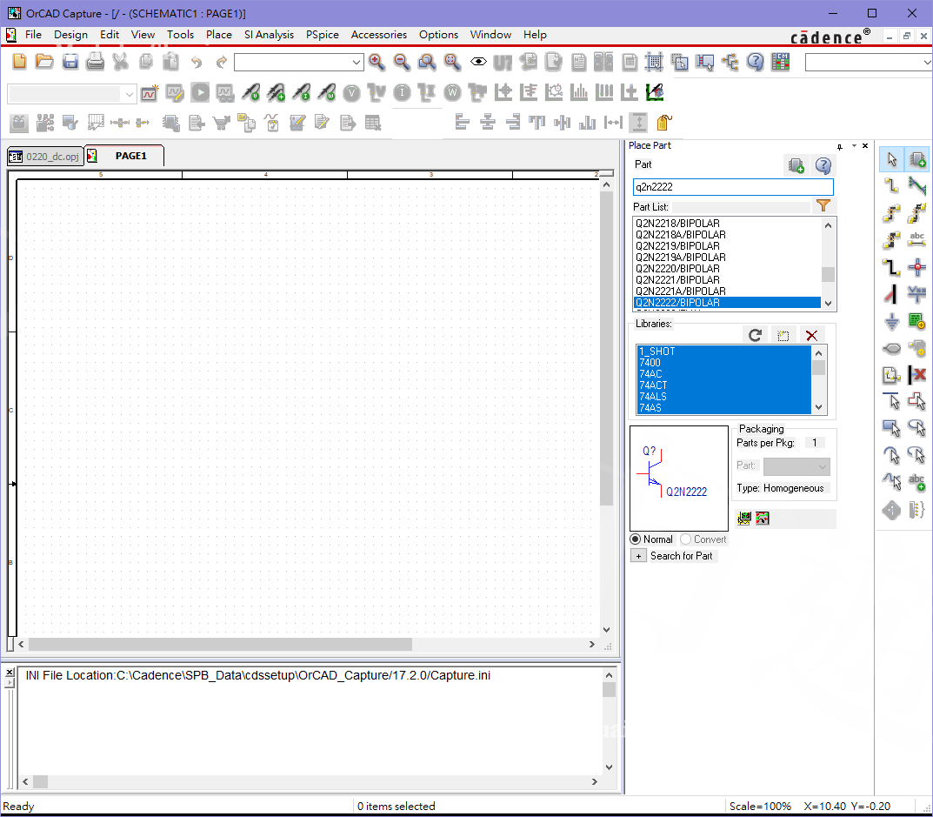Click the schematic vertical scrollbar thumb
The height and width of the screenshot is (817, 933).
(606, 348)
